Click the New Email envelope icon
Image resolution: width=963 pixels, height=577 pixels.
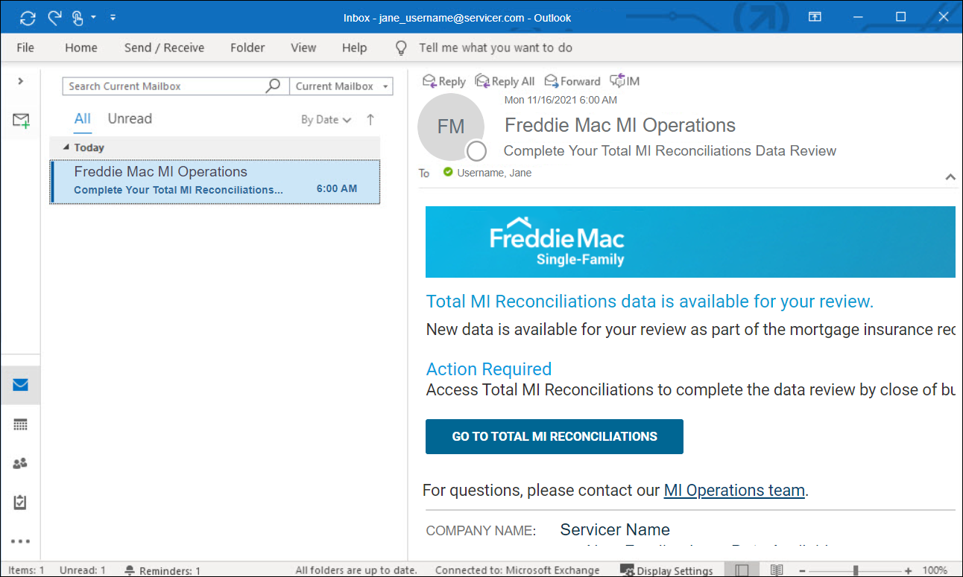[x=21, y=121]
